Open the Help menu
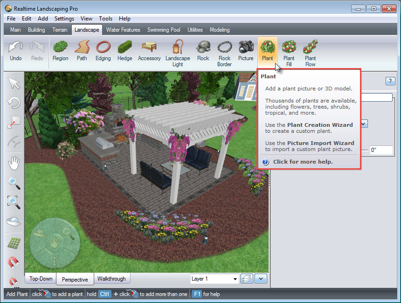Viewport: 401px width, 303px height. (x=124, y=19)
